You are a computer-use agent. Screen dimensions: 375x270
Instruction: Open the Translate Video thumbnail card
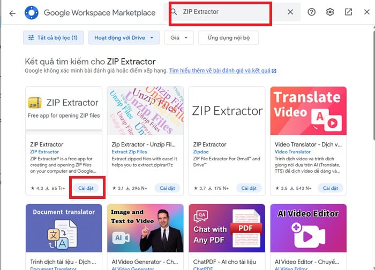pos(308,111)
